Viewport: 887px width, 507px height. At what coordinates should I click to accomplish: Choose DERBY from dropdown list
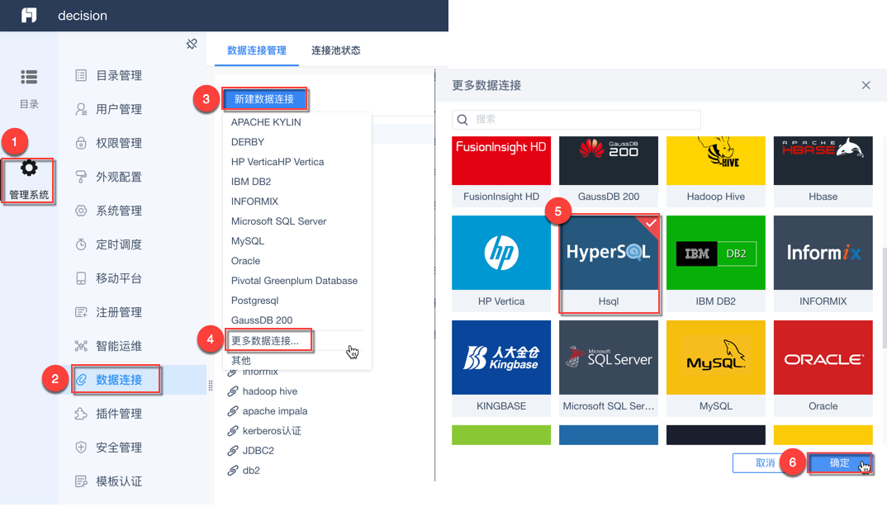(248, 142)
